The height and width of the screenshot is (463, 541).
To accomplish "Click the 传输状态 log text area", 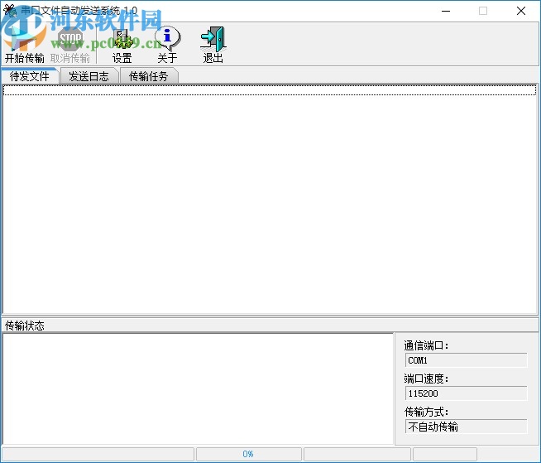I will [198, 388].
